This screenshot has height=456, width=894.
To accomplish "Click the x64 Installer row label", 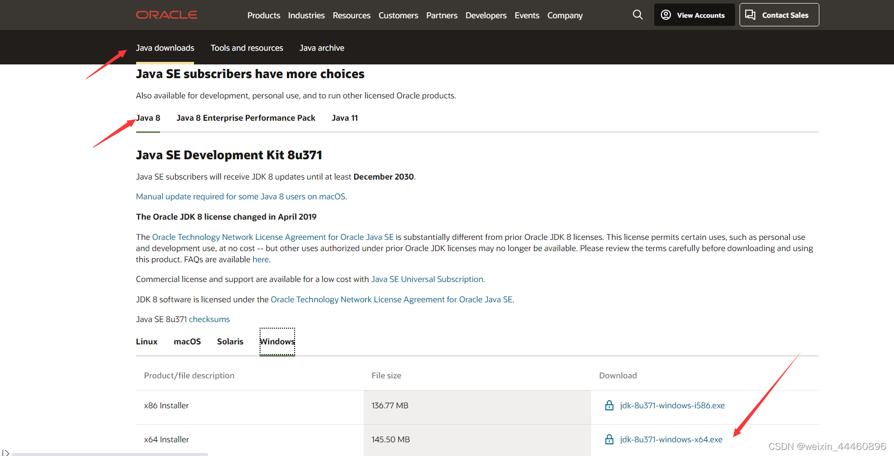I will [167, 439].
